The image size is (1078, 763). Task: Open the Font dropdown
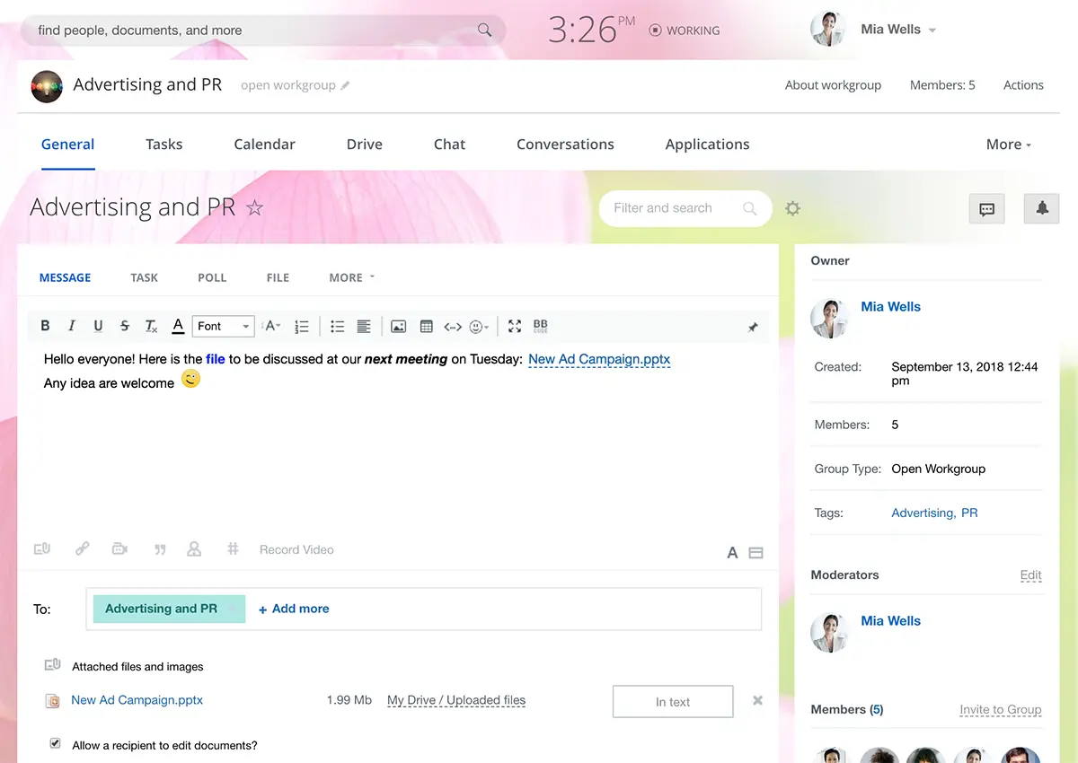224,327
